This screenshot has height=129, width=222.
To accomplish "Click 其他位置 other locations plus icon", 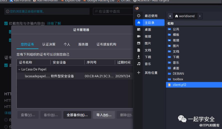I will [139, 73].
